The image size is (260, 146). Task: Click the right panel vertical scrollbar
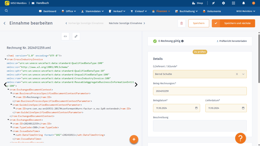click(x=259, y=58)
